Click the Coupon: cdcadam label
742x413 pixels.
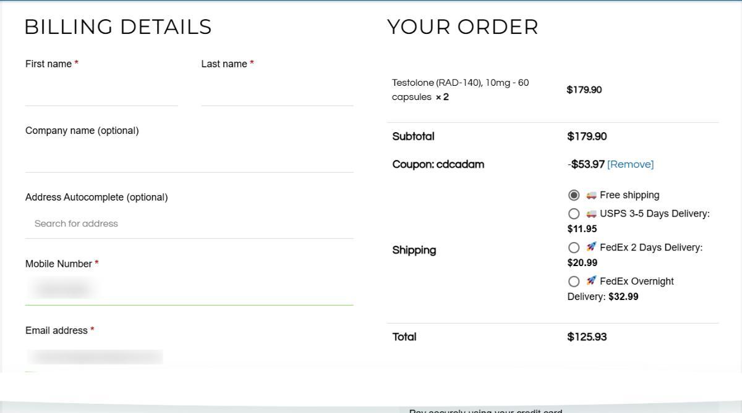coord(438,164)
